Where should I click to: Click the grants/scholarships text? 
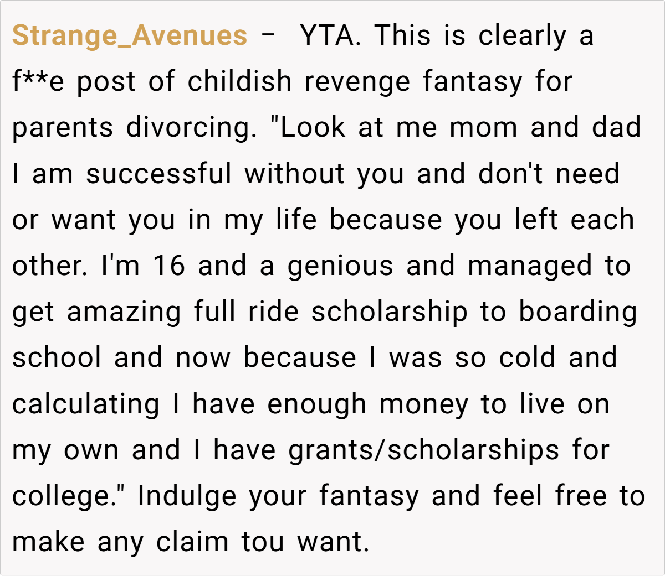[x=423, y=450]
